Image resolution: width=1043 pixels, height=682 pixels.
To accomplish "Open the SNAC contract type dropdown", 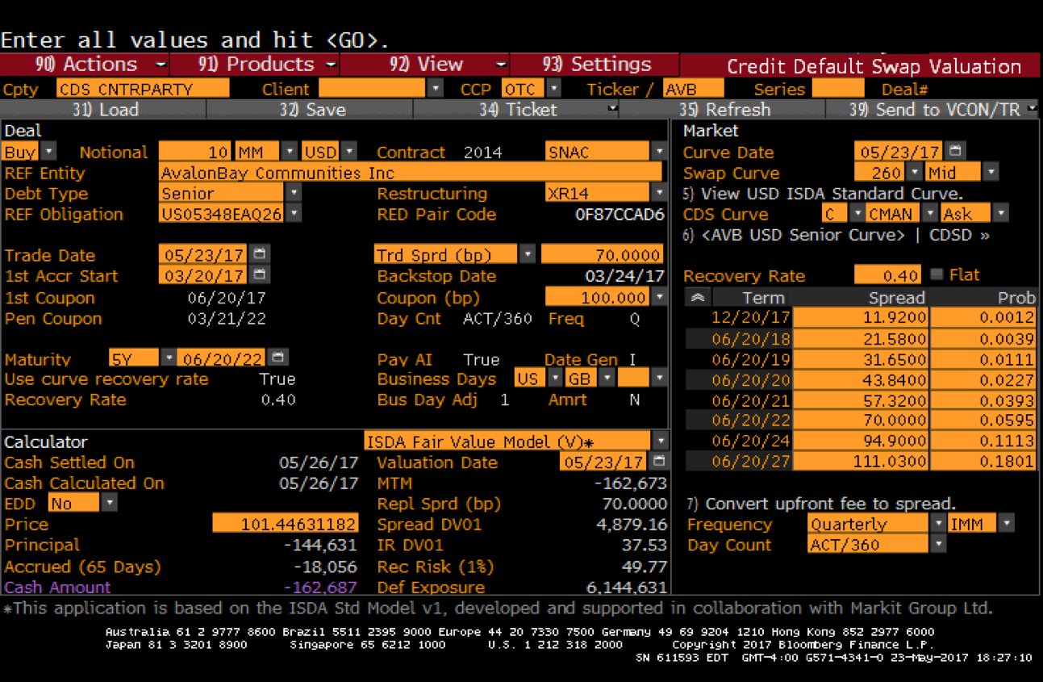I will click(659, 152).
